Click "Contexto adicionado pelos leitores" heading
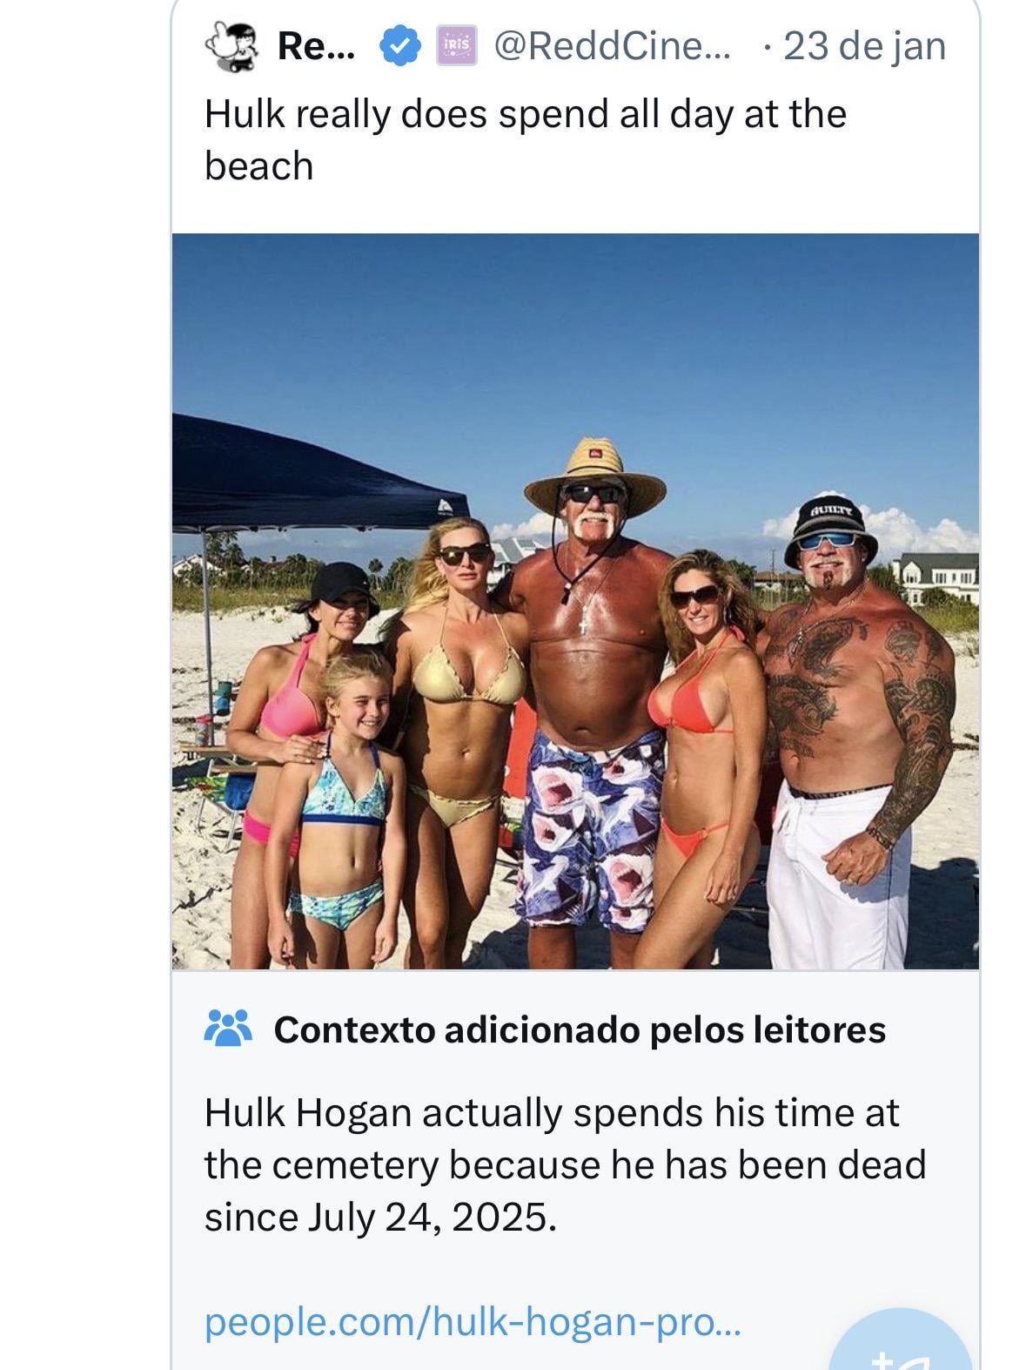The image size is (1026, 1370). click(580, 1029)
